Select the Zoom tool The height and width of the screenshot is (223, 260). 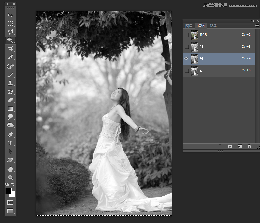coord(10,177)
